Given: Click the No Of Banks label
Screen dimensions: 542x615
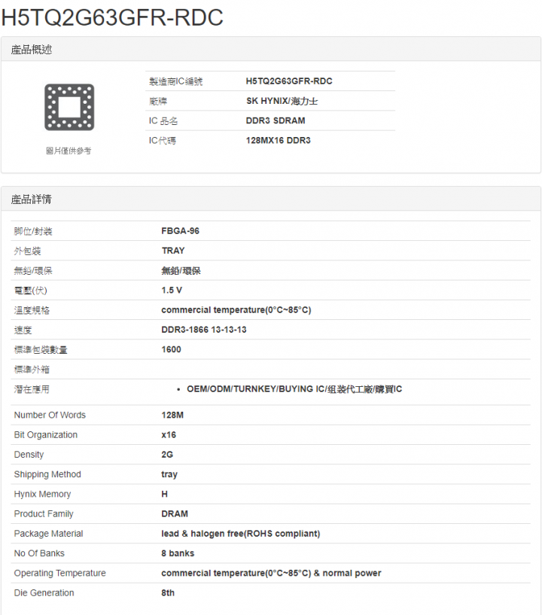Looking at the screenshot, I should (x=39, y=553).
